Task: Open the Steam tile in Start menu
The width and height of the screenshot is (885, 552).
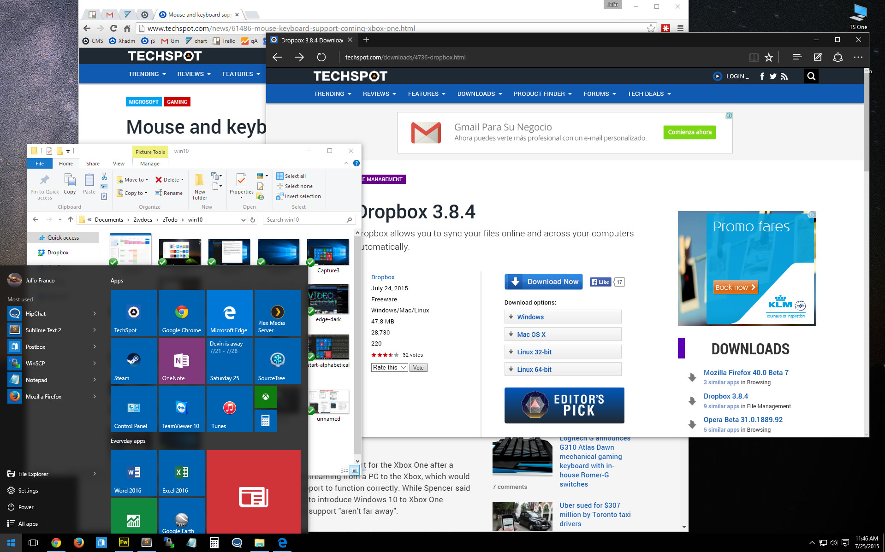Action: tap(134, 361)
